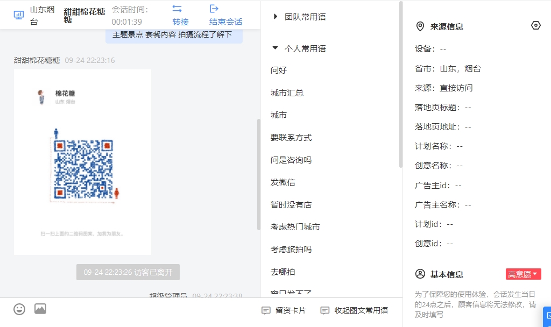Click the visitor name 甜甜棉花糖糖 in the header
The image size is (551, 327).
point(84,16)
